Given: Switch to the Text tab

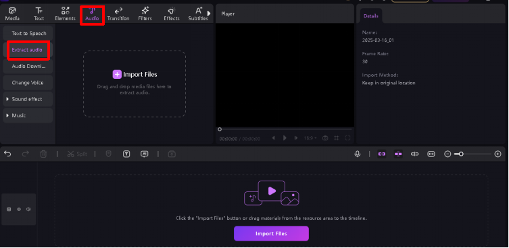Looking at the screenshot, I should click(x=39, y=14).
